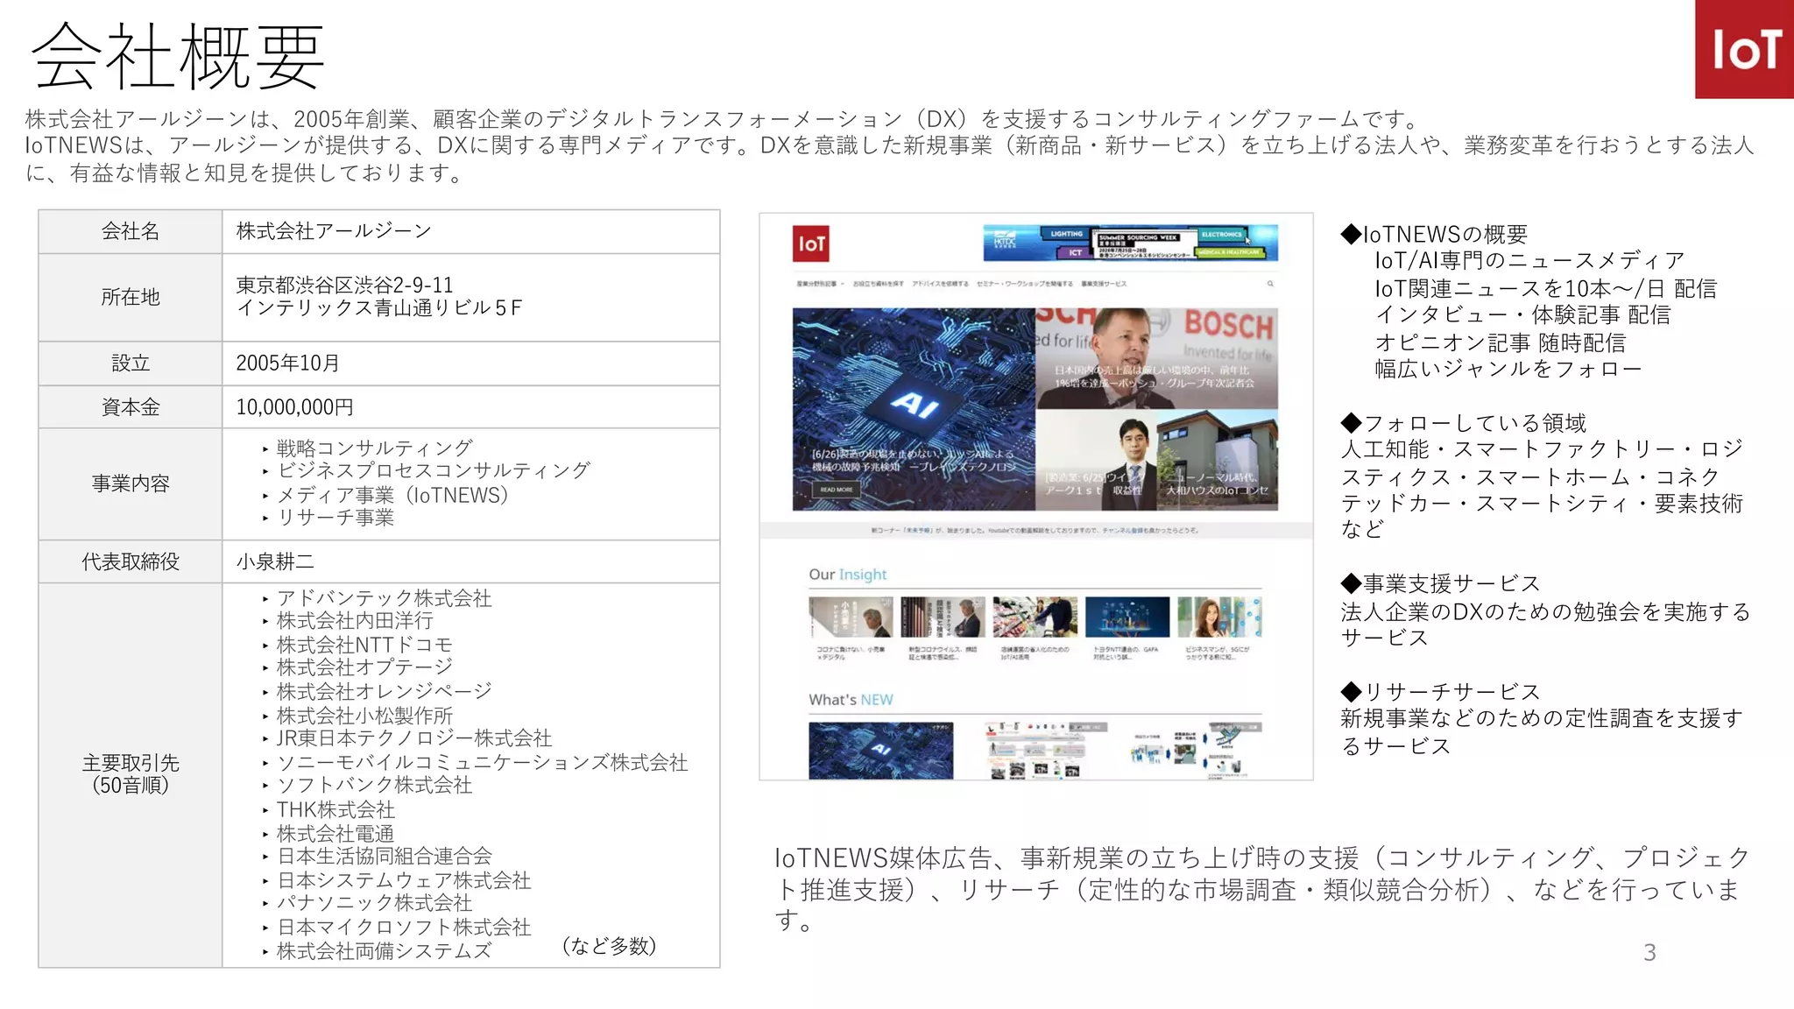Click the アドバンテック株式会社 client entry
The width and height of the screenshot is (1794, 1009).
(384, 598)
